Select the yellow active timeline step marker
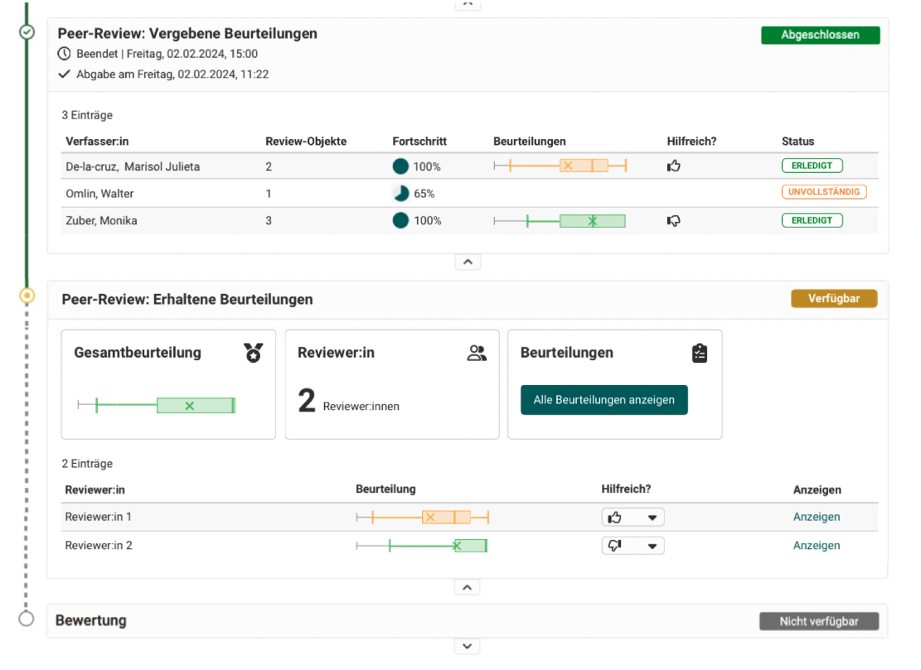 (x=27, y=296)
